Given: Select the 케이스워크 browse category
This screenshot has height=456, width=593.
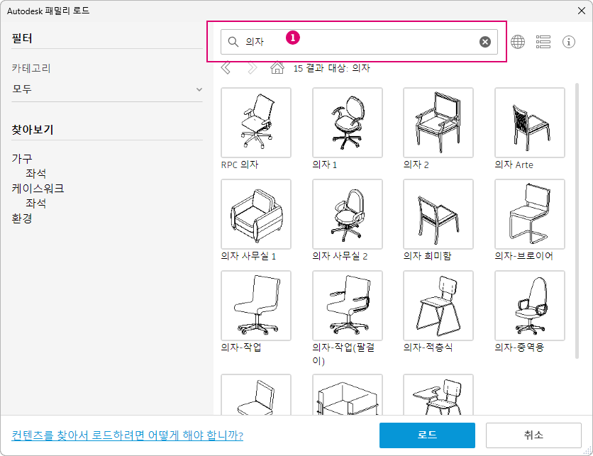Looking at the screenshot, I should pos(38,189).
